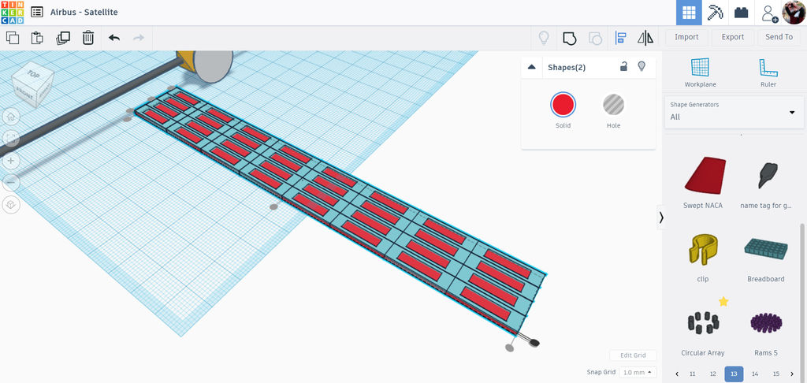Image resolution: width=807 pixels, height=383 pixels.
Task: Select the Workplane tool
Action: pos(700,73)
